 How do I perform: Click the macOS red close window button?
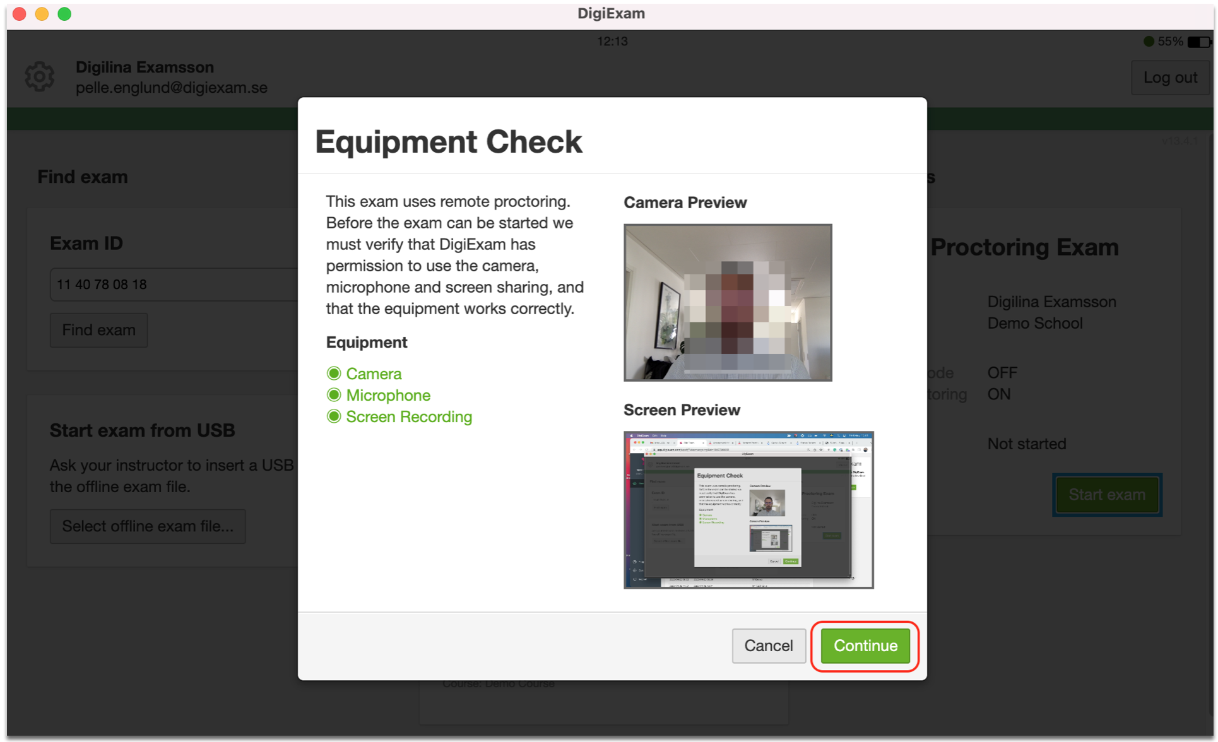pyautogui.click(x=20, y=14)
